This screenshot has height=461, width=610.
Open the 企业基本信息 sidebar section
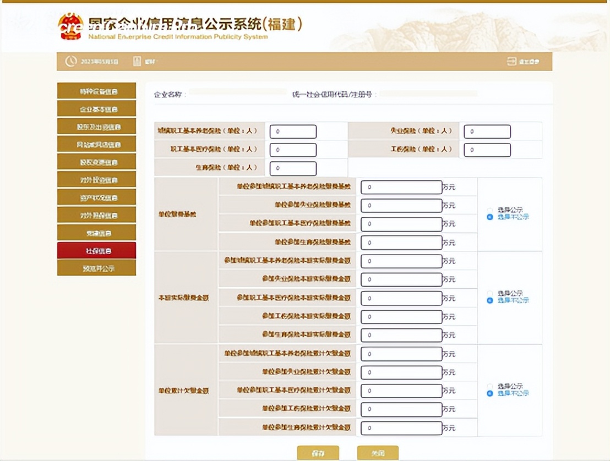(x=96, y=108)
